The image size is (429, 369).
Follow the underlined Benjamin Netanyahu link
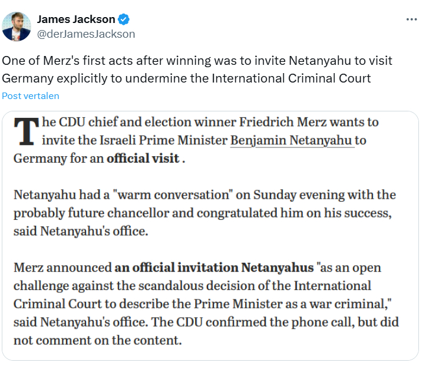coord(292,140)
